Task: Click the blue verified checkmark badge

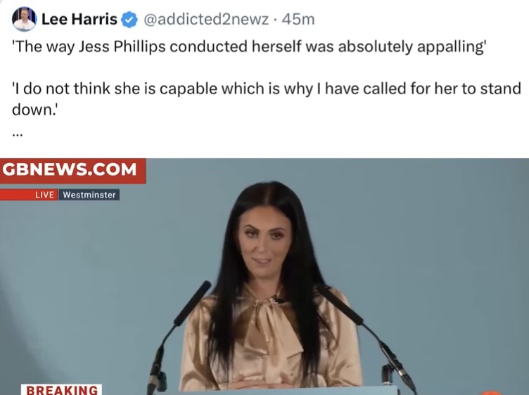Action: 129,20
